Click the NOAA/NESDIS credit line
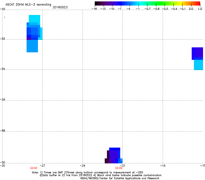 (x=120, y=178)
